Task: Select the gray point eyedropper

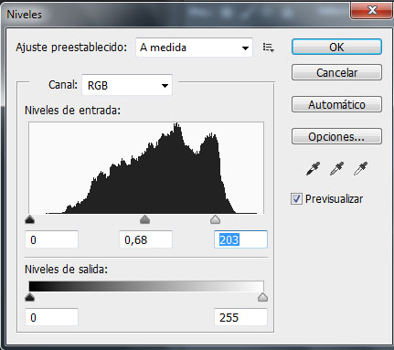Action: coord(336,168)
